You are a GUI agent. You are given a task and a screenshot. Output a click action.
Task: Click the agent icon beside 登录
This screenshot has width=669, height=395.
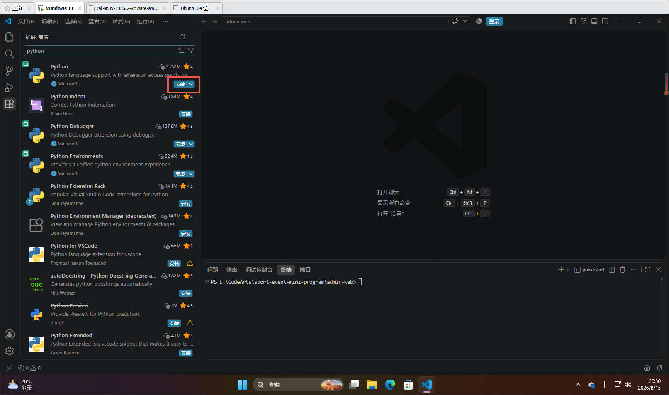point(479,21)
